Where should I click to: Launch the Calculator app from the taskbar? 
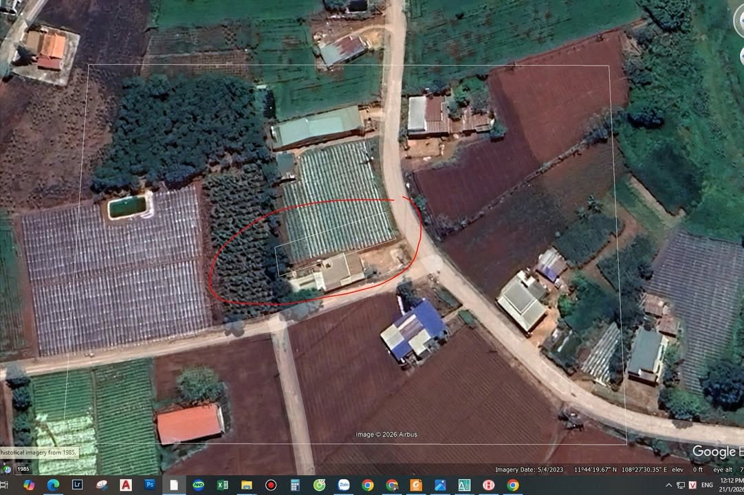pos(294,485)
